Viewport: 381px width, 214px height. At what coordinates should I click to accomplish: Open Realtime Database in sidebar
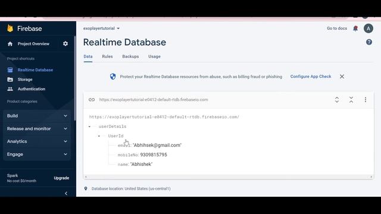35,70
